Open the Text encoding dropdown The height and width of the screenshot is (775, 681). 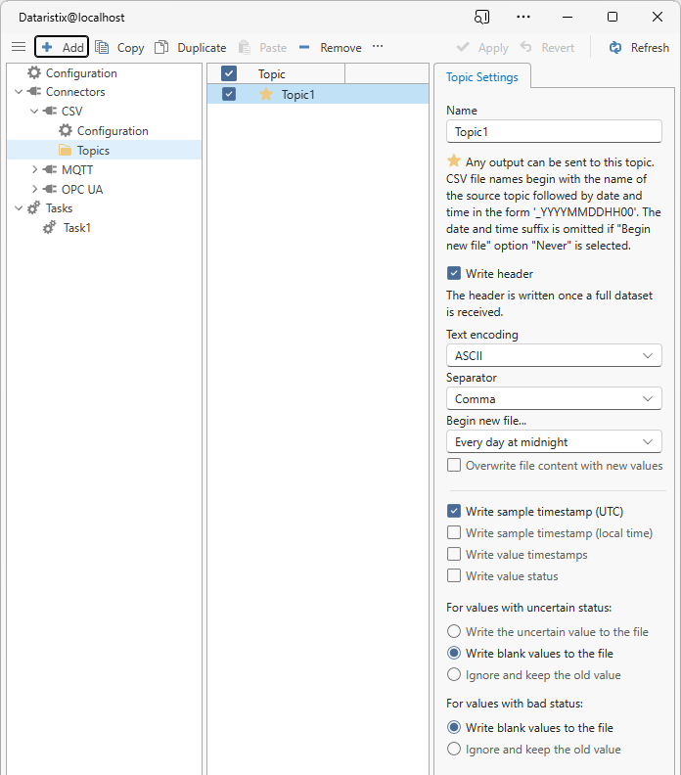(554, 356)
